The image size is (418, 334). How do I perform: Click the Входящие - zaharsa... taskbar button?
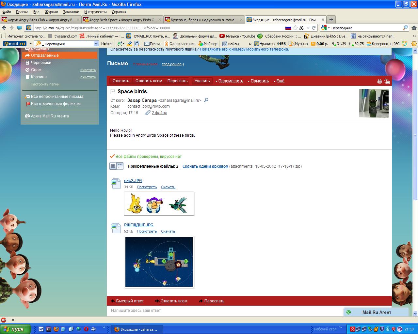(137, 329)
